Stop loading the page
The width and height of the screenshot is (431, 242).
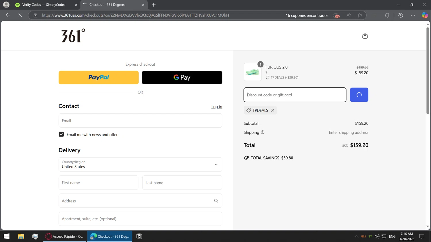(x=20, y=15)
